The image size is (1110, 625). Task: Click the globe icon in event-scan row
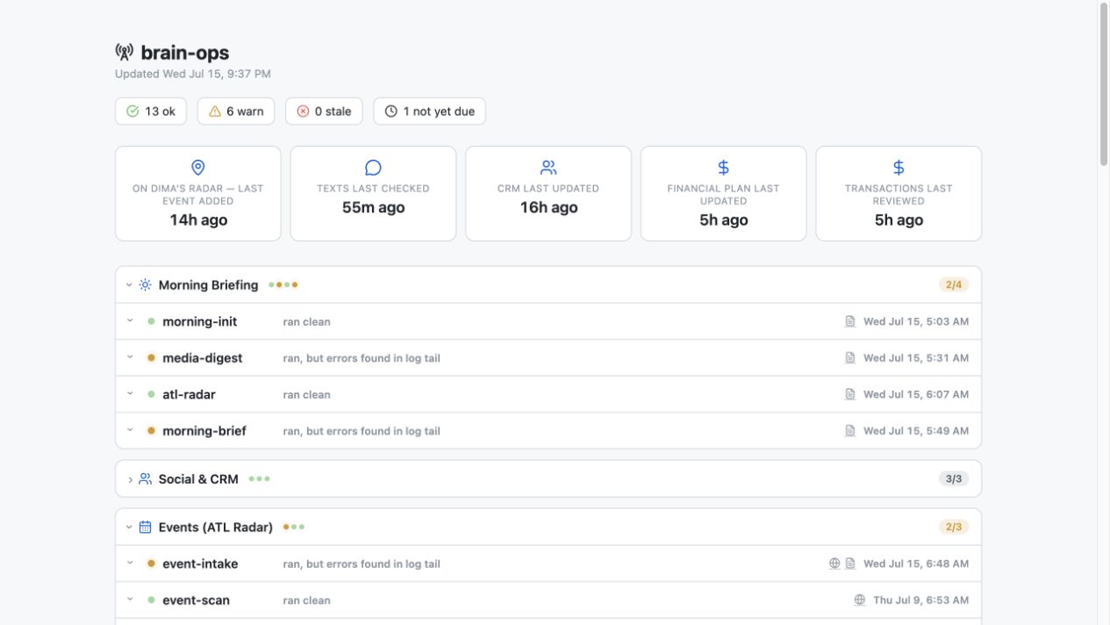point(860,600)
